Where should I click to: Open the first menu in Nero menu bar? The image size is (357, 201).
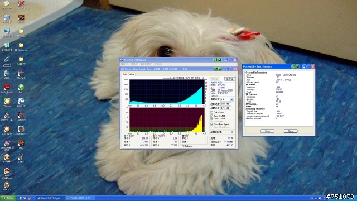[x=124, y=64]
